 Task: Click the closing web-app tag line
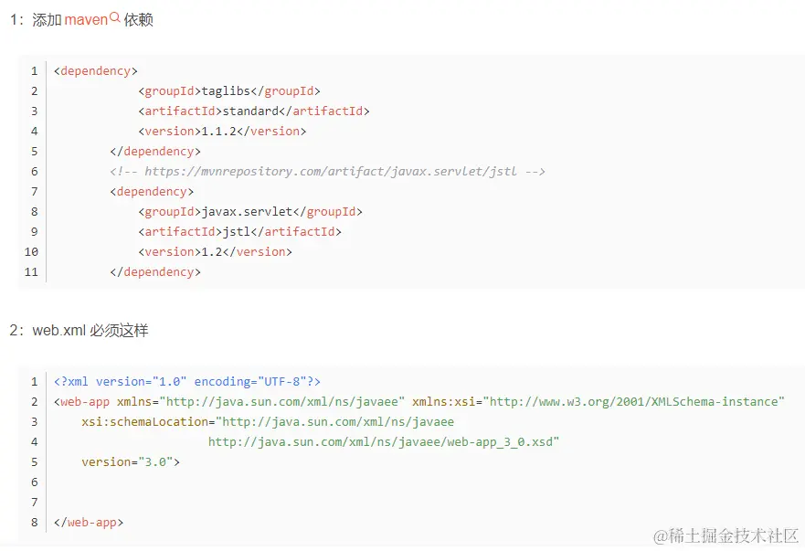click(x=89, y=523)
